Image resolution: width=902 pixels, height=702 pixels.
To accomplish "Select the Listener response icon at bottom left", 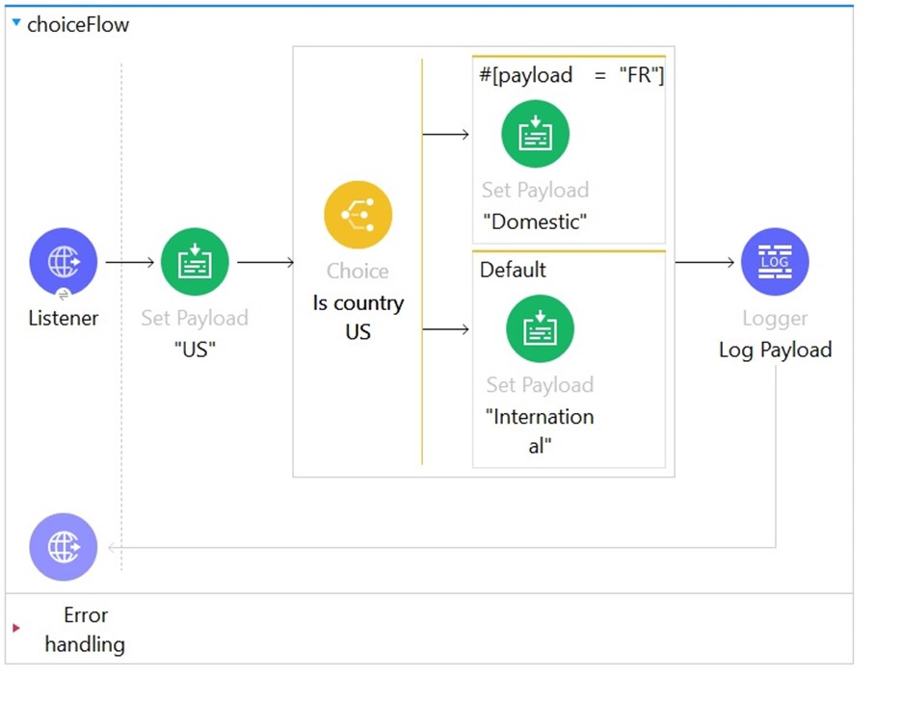I will click(x=64, y=547).
